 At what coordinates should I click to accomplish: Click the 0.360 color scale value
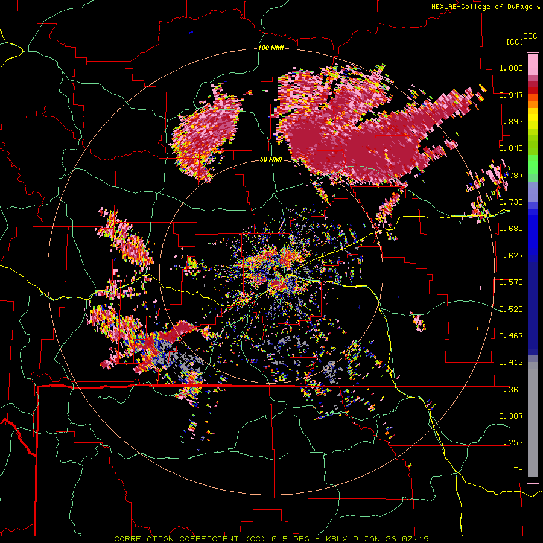[511, 390]
